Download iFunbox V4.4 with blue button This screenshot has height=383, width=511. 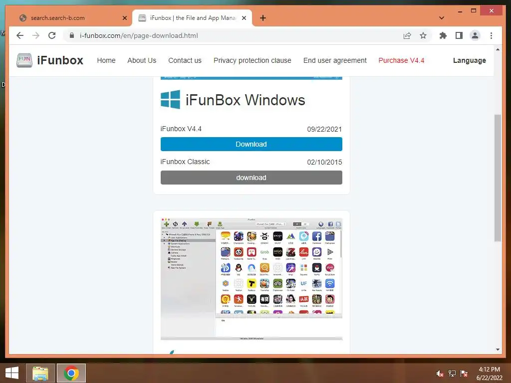coord(252,144)
